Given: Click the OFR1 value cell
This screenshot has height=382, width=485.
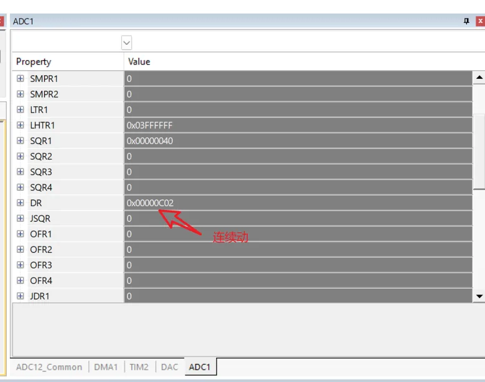Looking at the screenshot, I should [298, 234].
